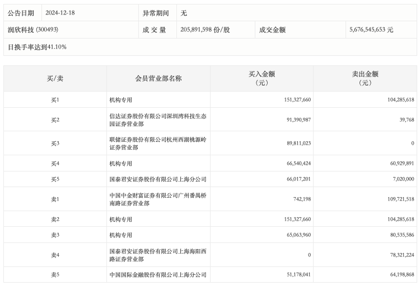Click 国泰君安上海海阳西路证券营业部 name
Viewport: 420px width, 286px height.
pyautogui.click(x=158, y=255)
